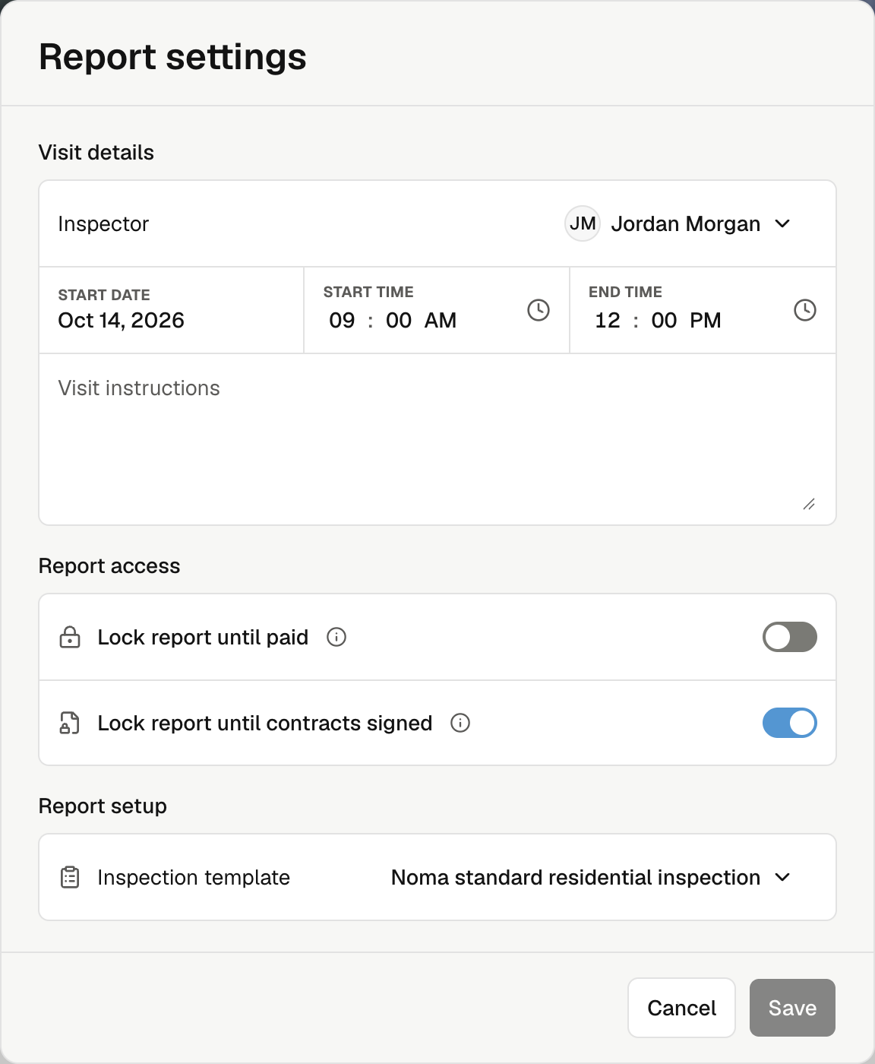Click the end time clock icon
The image size is (875, 1064).
(805, 310)
